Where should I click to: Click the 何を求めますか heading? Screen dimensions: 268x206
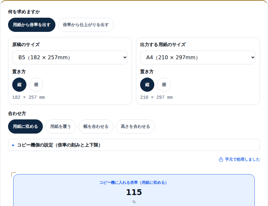(x=24, y=12)
